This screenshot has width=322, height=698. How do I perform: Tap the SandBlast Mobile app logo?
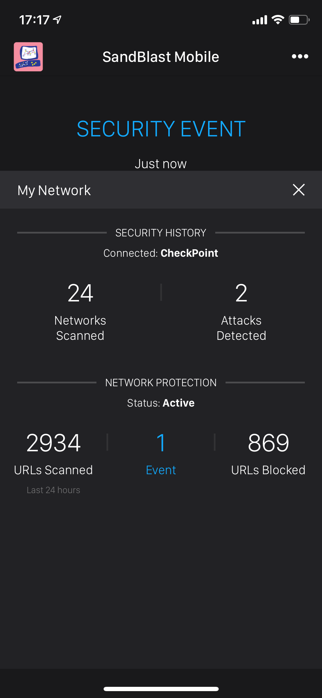(x=28, y=57)
